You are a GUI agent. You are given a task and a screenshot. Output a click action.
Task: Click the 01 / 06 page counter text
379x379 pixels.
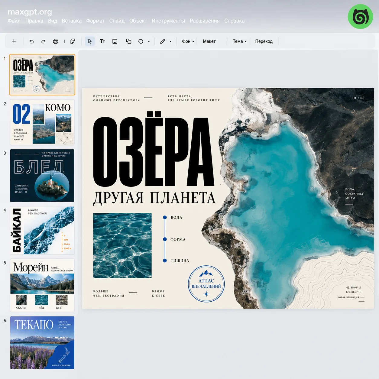(358, 98)
